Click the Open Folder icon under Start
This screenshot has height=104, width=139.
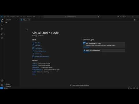pyautogui.click(x=33, y=48)
